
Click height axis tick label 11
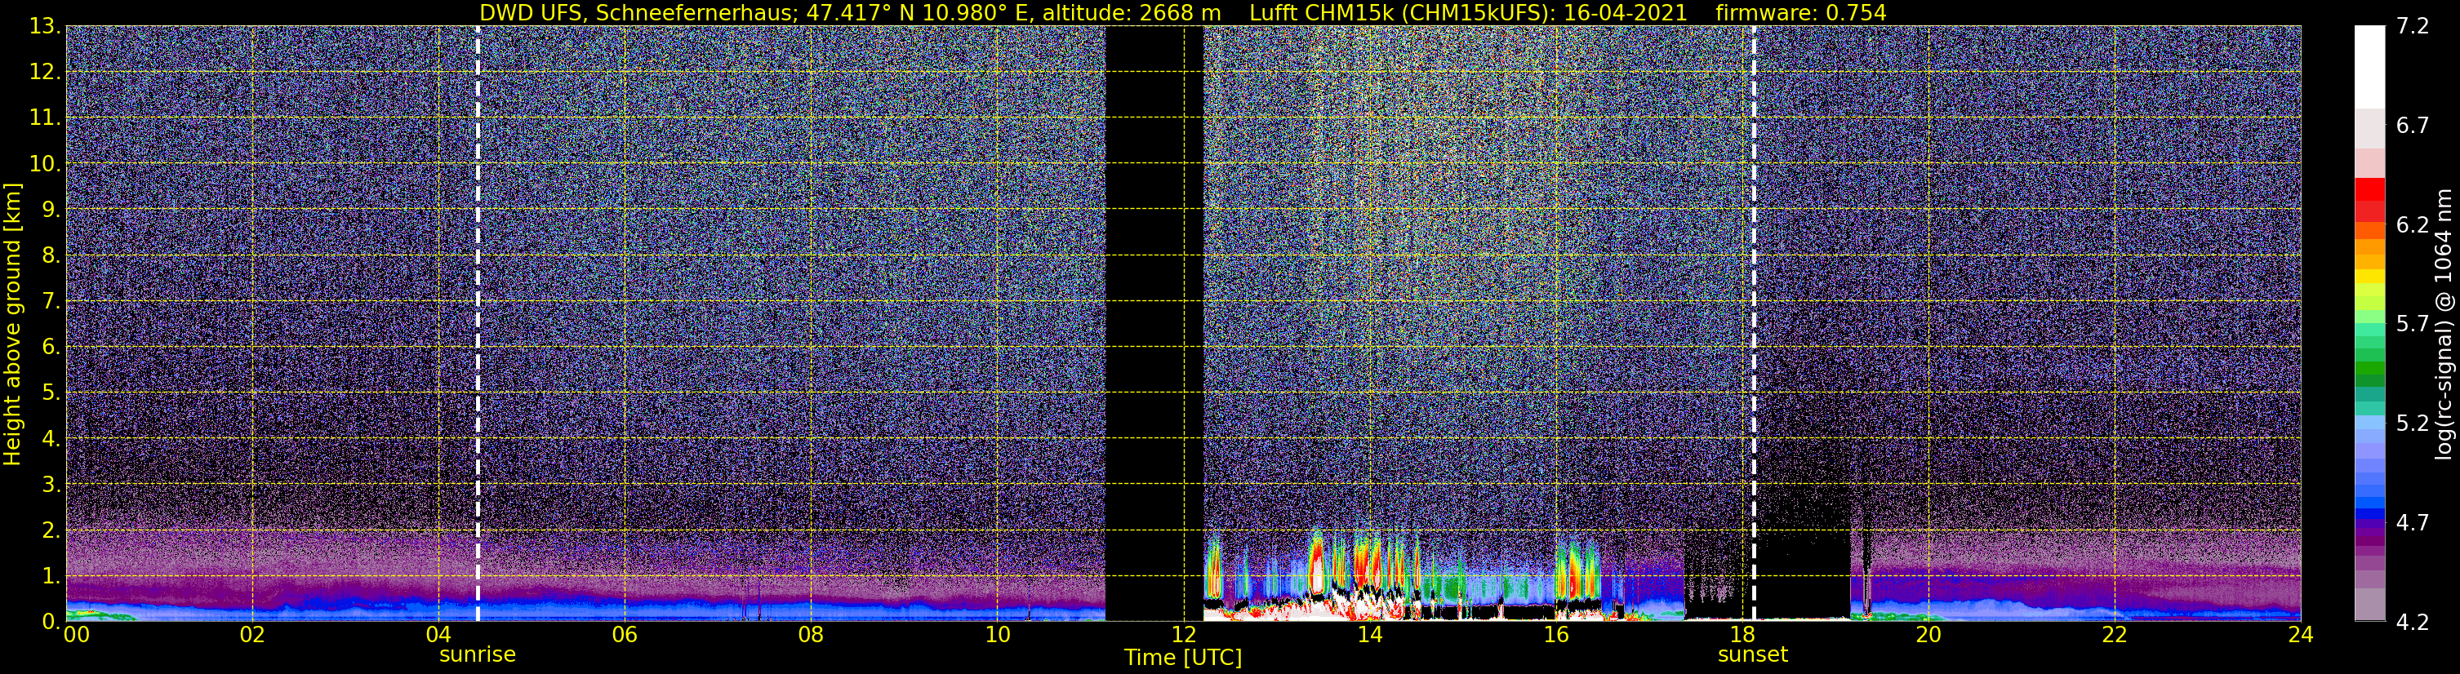45,118
